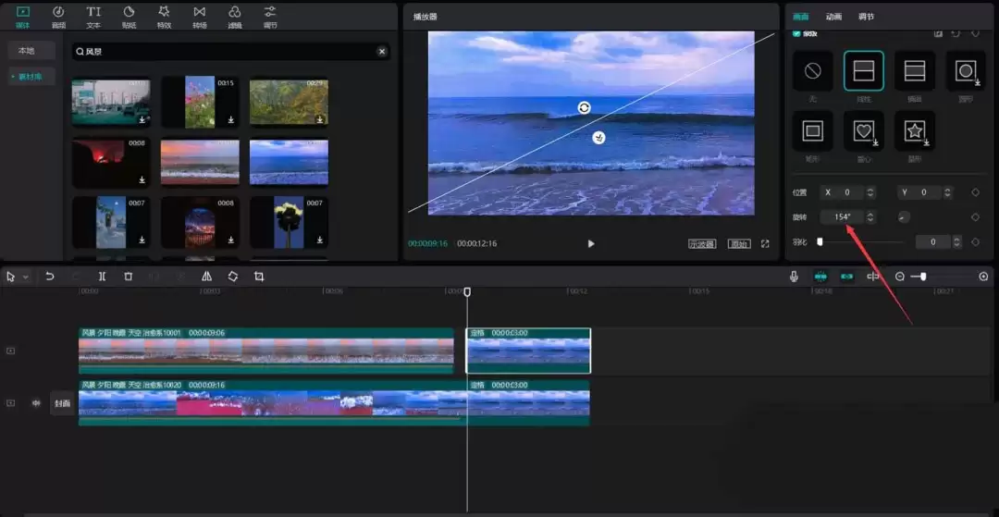The width and height of the screenshot is (999, 517).
Task: Open the Transitions (转场) panel
Action: pyautogui.click(x=199, y=16)
